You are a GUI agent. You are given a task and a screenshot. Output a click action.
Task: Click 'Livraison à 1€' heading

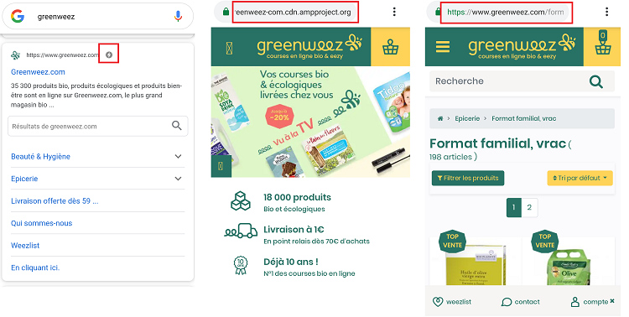[294, 230]
